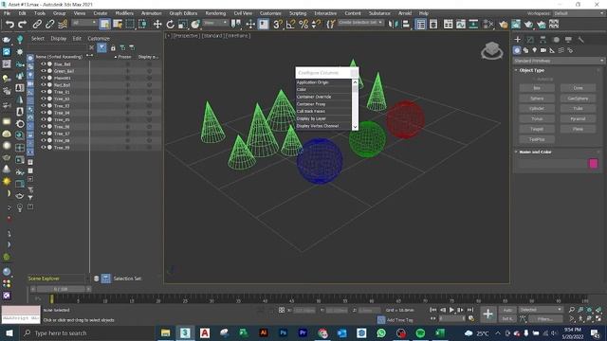
Task: Redo the last undone operation
Action: coord(23,25)
